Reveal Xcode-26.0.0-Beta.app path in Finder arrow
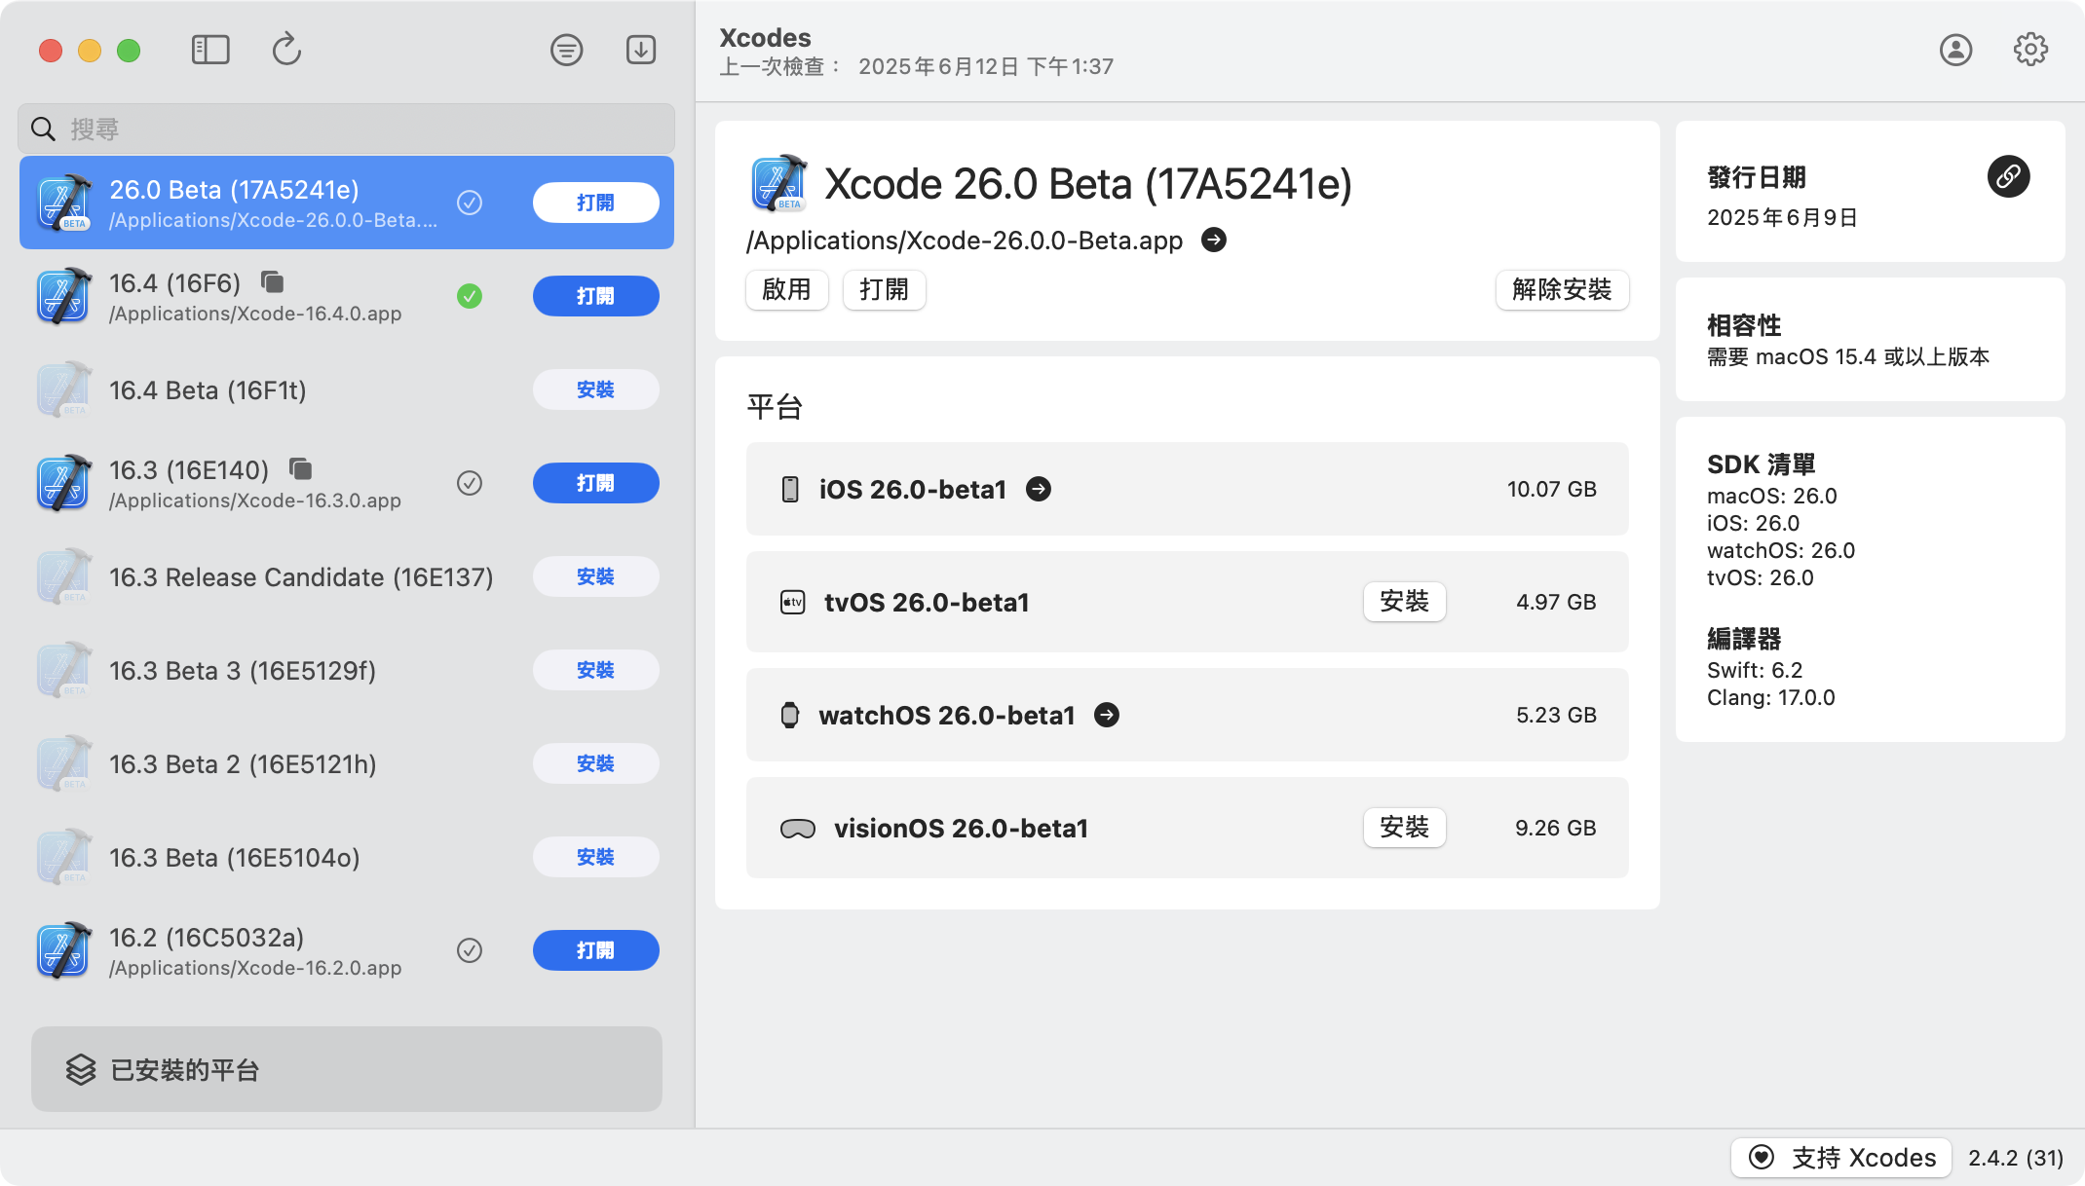 click(1214, 240)
